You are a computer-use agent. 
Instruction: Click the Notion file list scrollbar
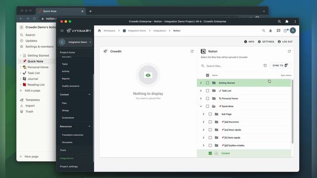(292, 112)
